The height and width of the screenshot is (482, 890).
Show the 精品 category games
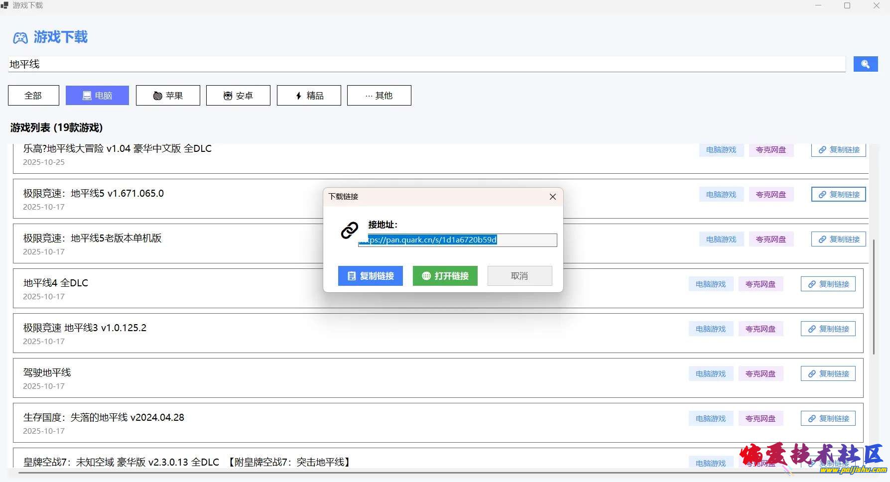coord(309,96)
